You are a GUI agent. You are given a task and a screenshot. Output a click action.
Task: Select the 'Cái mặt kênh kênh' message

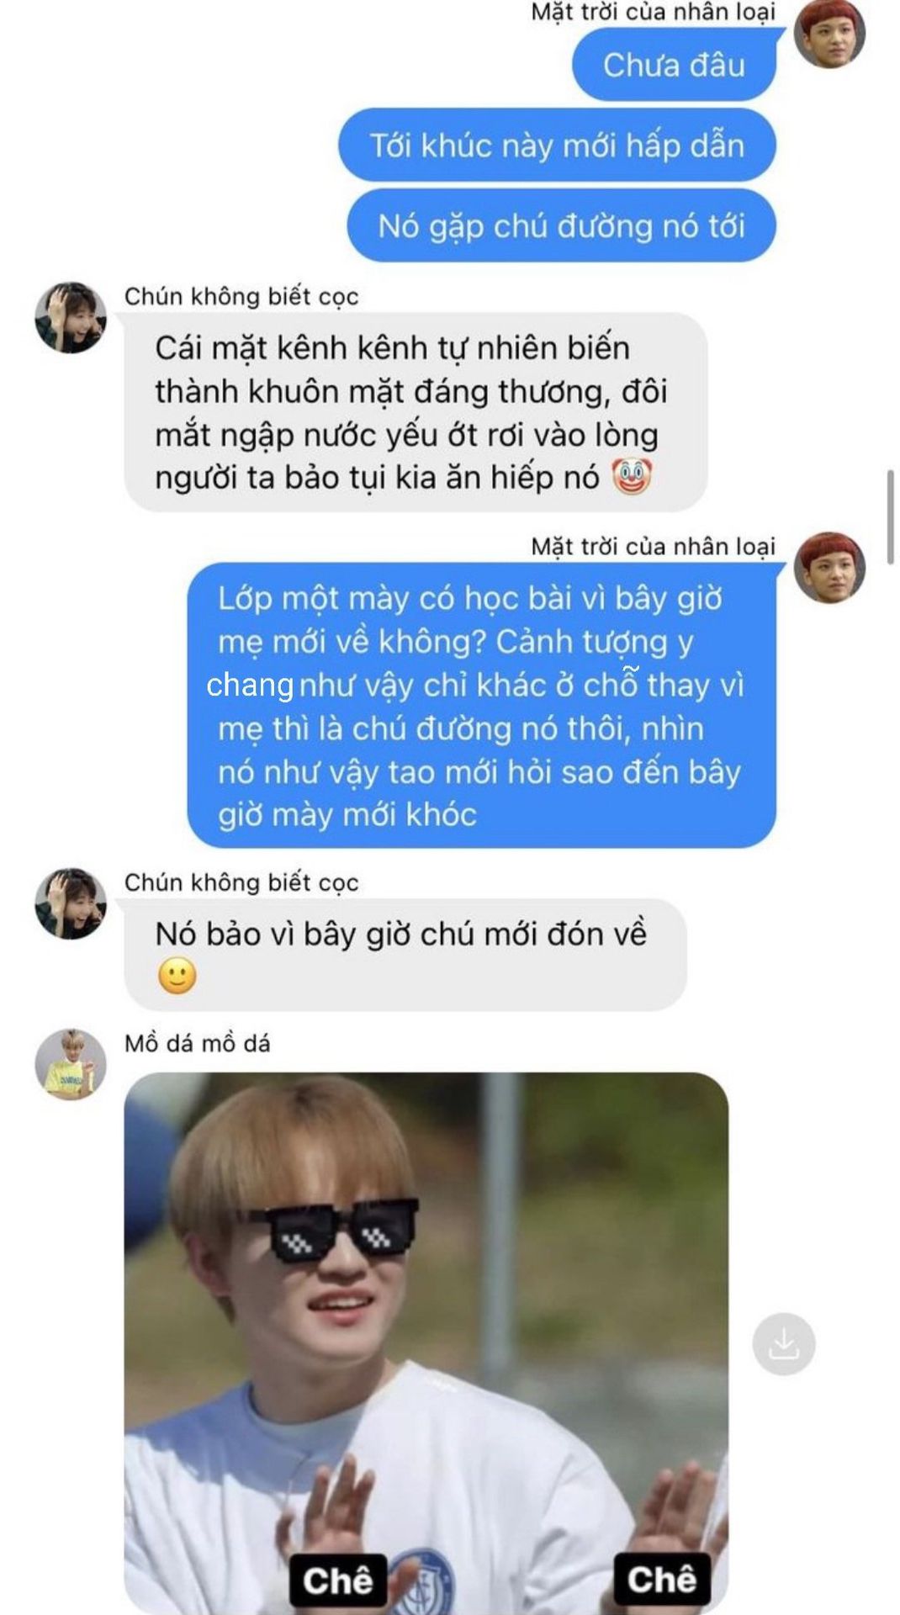click(x=416, y=412)
